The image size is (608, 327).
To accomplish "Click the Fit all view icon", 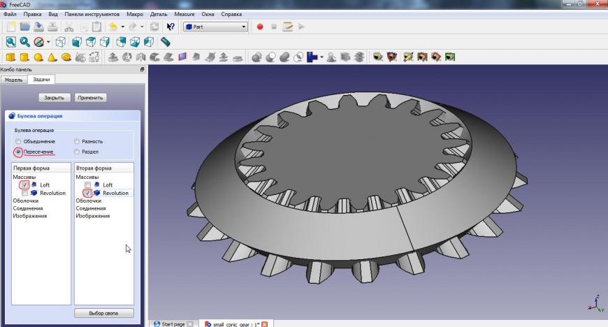I will (x=11, y=42).
